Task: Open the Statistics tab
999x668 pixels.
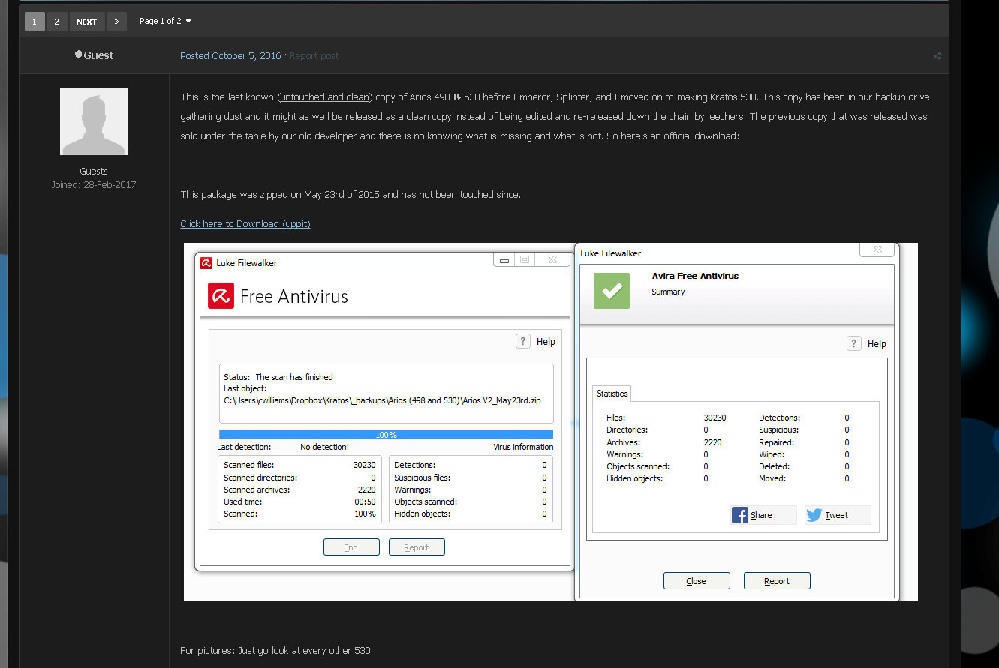Action: [612, 394]
